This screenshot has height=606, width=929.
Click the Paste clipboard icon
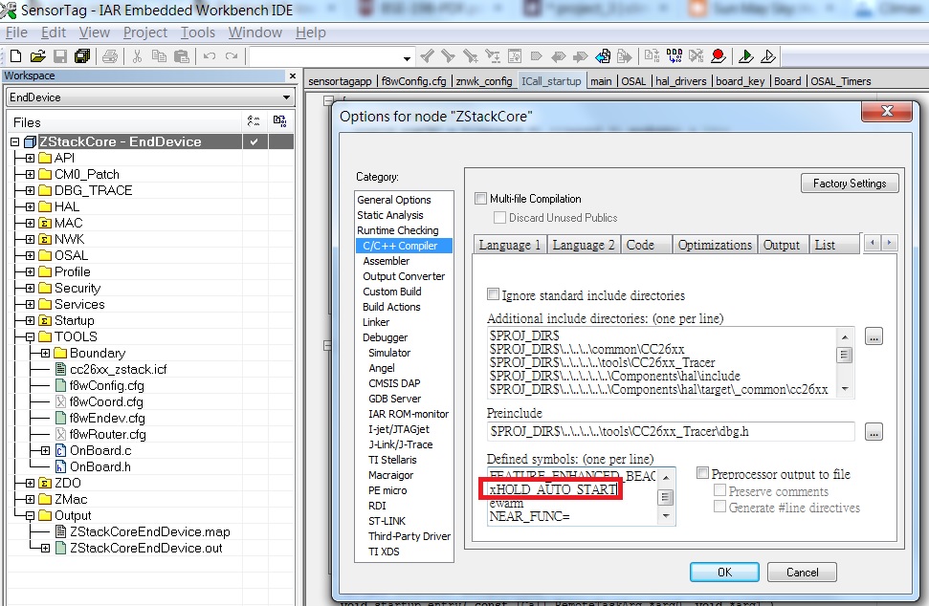click(x=182, y=56)
